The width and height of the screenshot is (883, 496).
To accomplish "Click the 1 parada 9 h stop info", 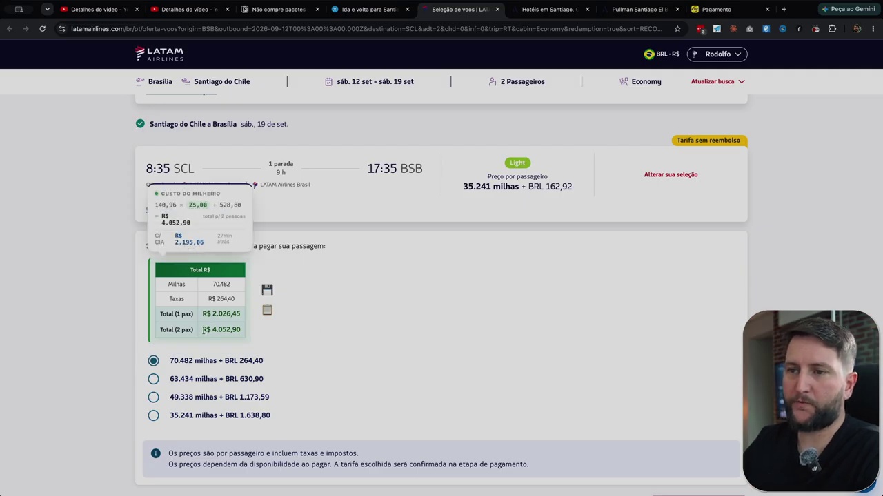I will pyautogui.click(x=281, y=168).
